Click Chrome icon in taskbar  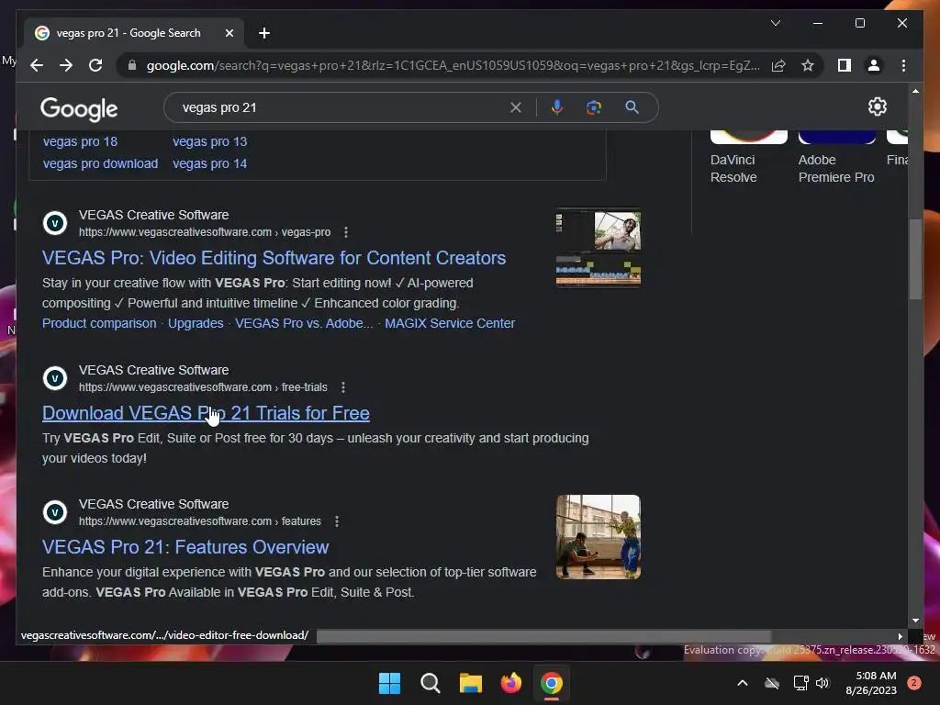552,683
